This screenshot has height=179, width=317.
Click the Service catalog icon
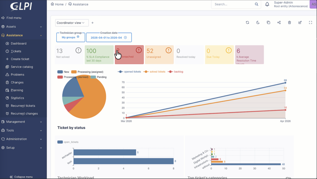tap(7, 67)
